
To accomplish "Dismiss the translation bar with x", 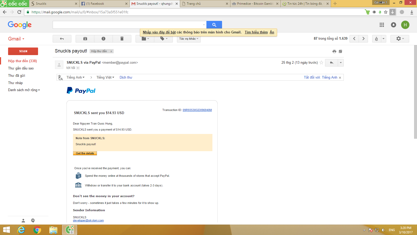I will (340, 78).
